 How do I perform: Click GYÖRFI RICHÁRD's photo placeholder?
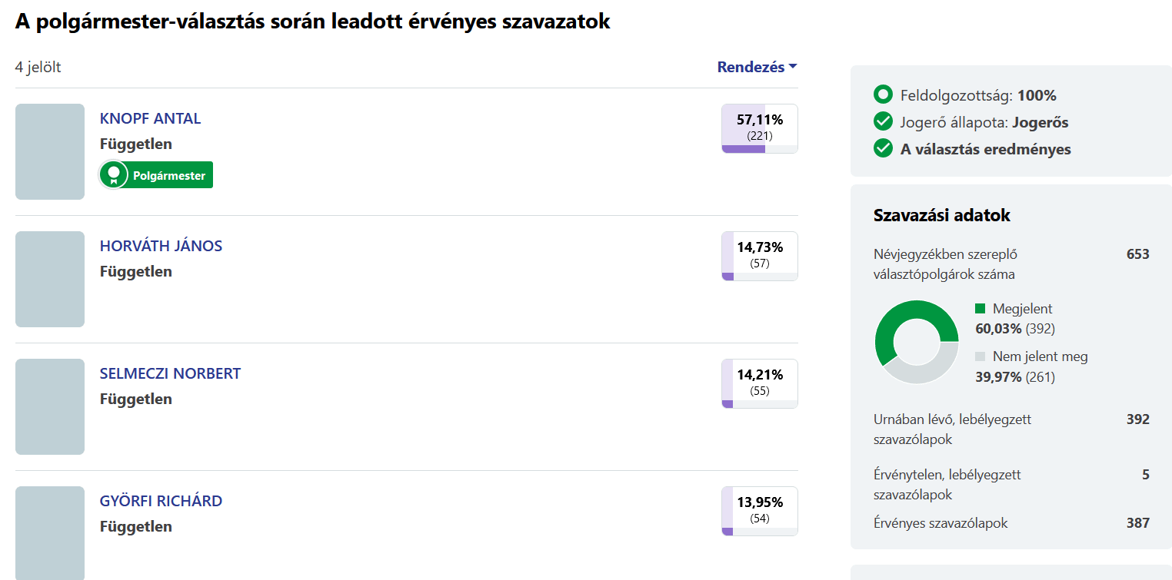click(50, 533)
